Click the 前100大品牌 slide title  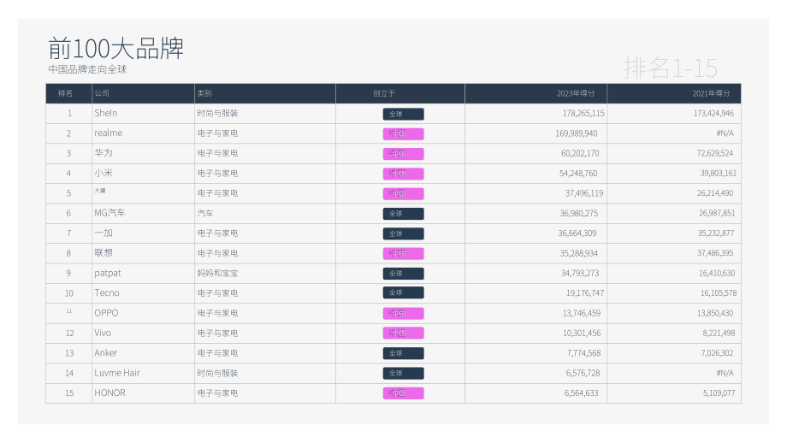point(116,49)
